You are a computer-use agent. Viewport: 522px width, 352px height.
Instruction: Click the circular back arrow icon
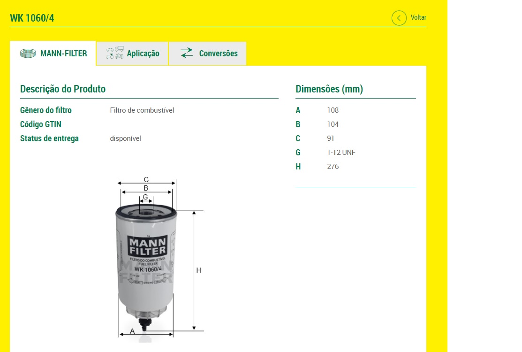[x=399, y=18]
